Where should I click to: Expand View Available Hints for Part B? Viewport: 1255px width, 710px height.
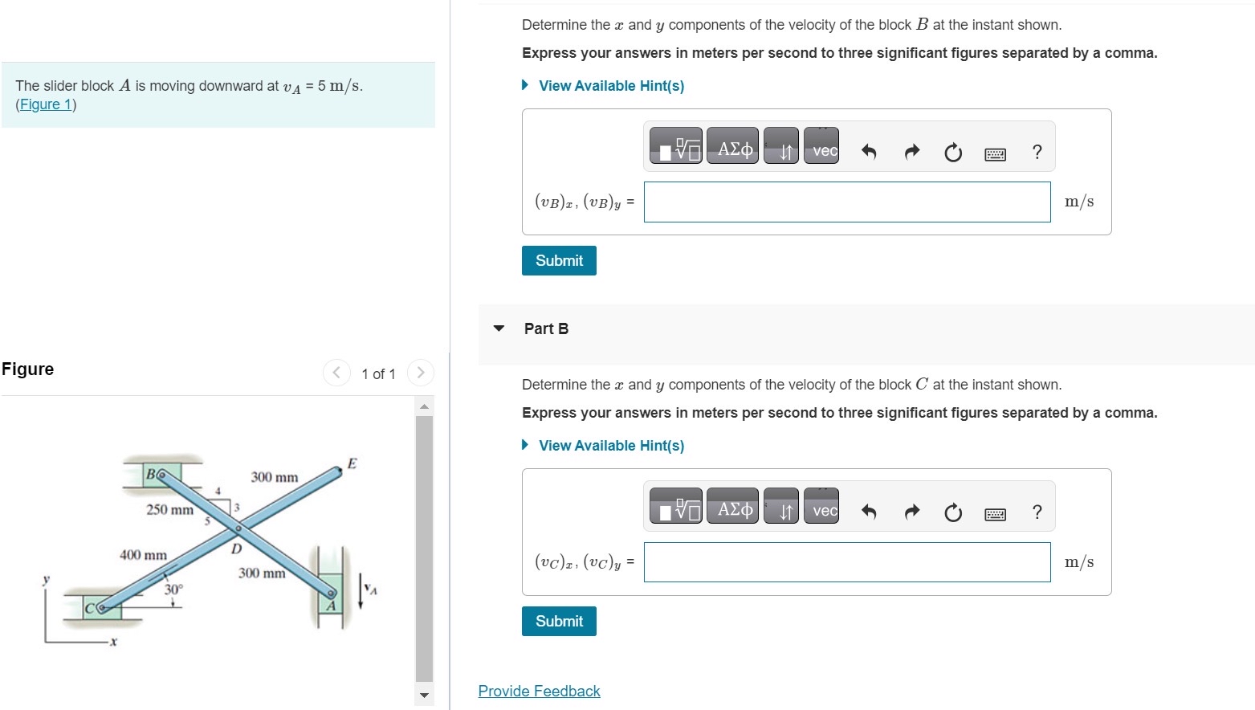[610, 445]
